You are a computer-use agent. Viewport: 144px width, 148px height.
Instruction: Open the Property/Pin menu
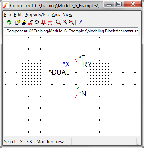pos(37,15)
